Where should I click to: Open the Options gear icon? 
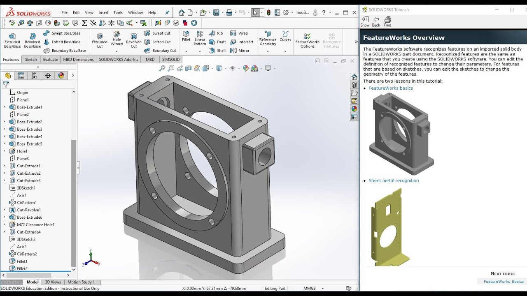point(286,13)
